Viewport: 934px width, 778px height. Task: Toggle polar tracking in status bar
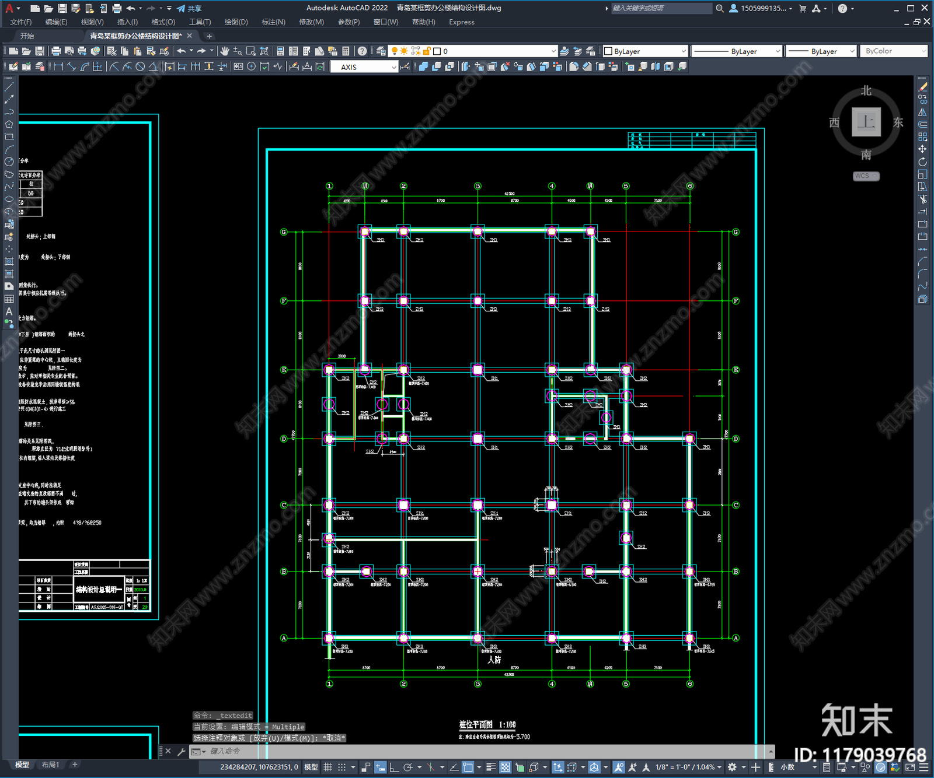[408, 767]
